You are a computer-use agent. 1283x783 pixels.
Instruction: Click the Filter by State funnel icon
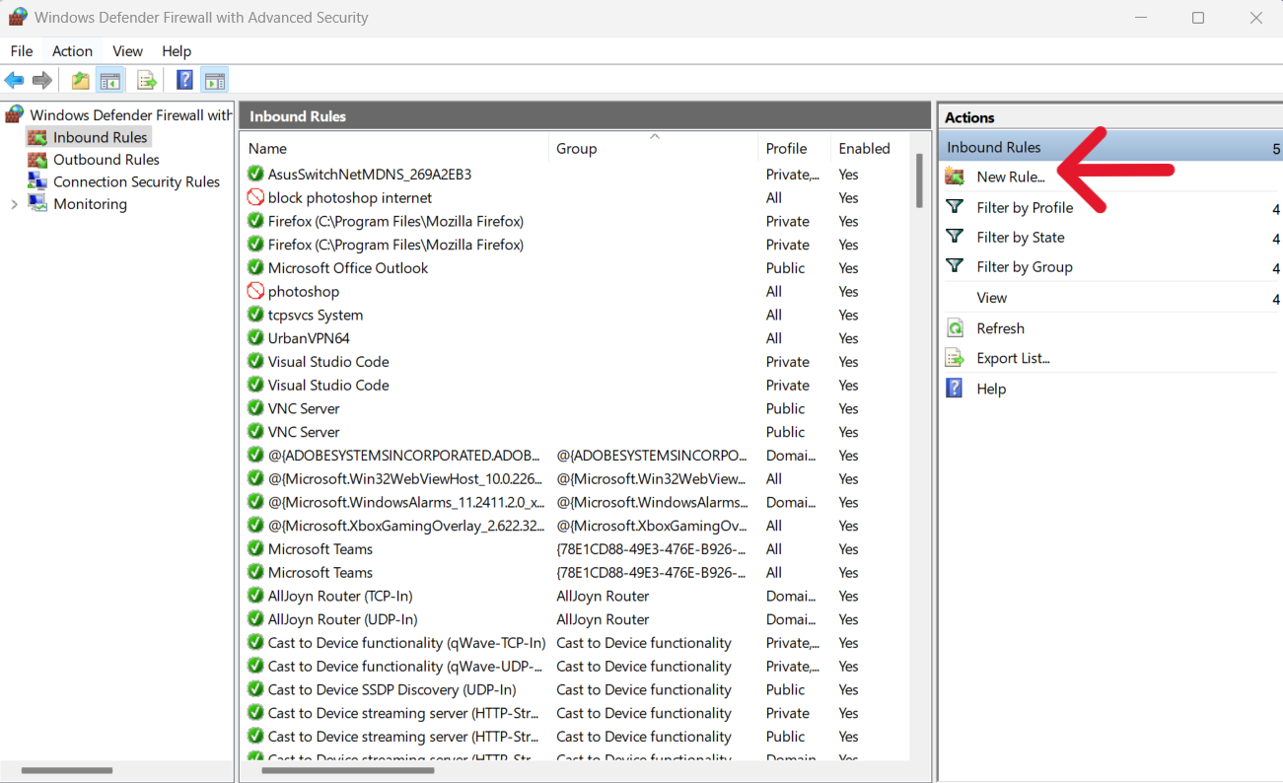pos(955,236)
